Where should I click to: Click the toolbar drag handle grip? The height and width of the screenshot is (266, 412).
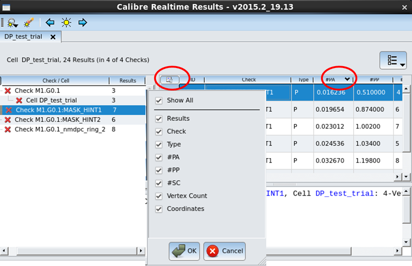tap(2, 23)
